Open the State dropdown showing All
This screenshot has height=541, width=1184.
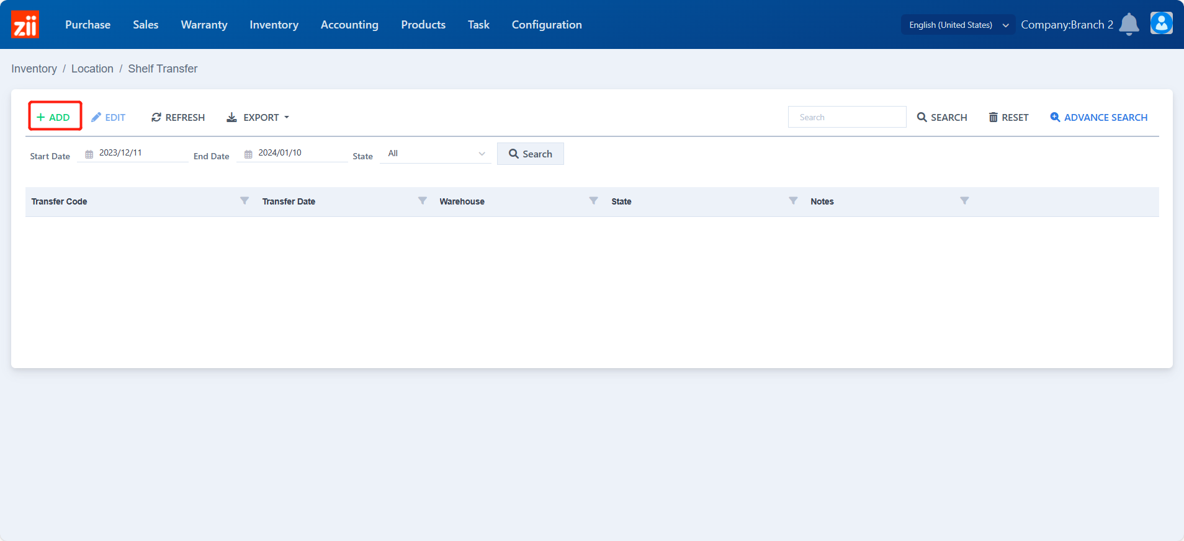pyautogui.click(x=436, y=153)
